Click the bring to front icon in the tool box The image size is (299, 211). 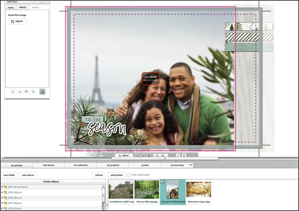point(26,92)
